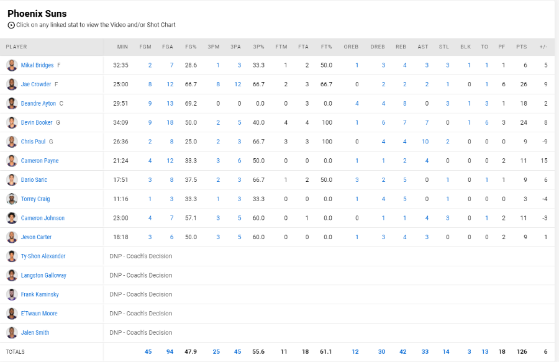559x362 pixels.
Task: Click Devin Booker's player headshot
Action: coord(12,122)
